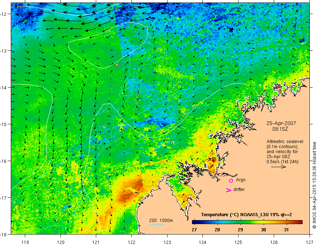317x245 pixels.
Task: Click the Argo float marker near latitude -13.4
Action: [117, 65]
